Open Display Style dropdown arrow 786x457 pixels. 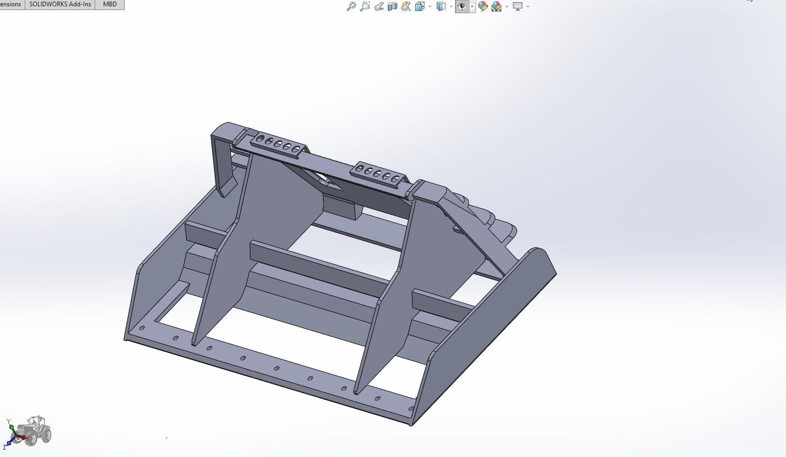point(451,6)
